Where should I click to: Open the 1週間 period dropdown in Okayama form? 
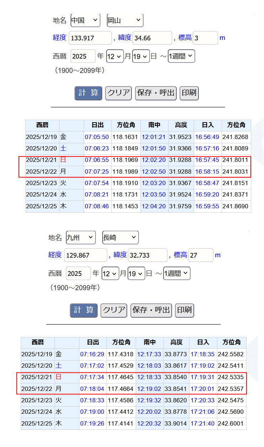coord(181,56)
